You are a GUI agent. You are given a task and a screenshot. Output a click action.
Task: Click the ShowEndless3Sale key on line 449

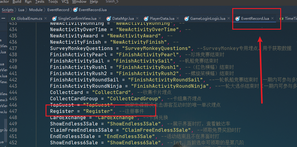74,124
